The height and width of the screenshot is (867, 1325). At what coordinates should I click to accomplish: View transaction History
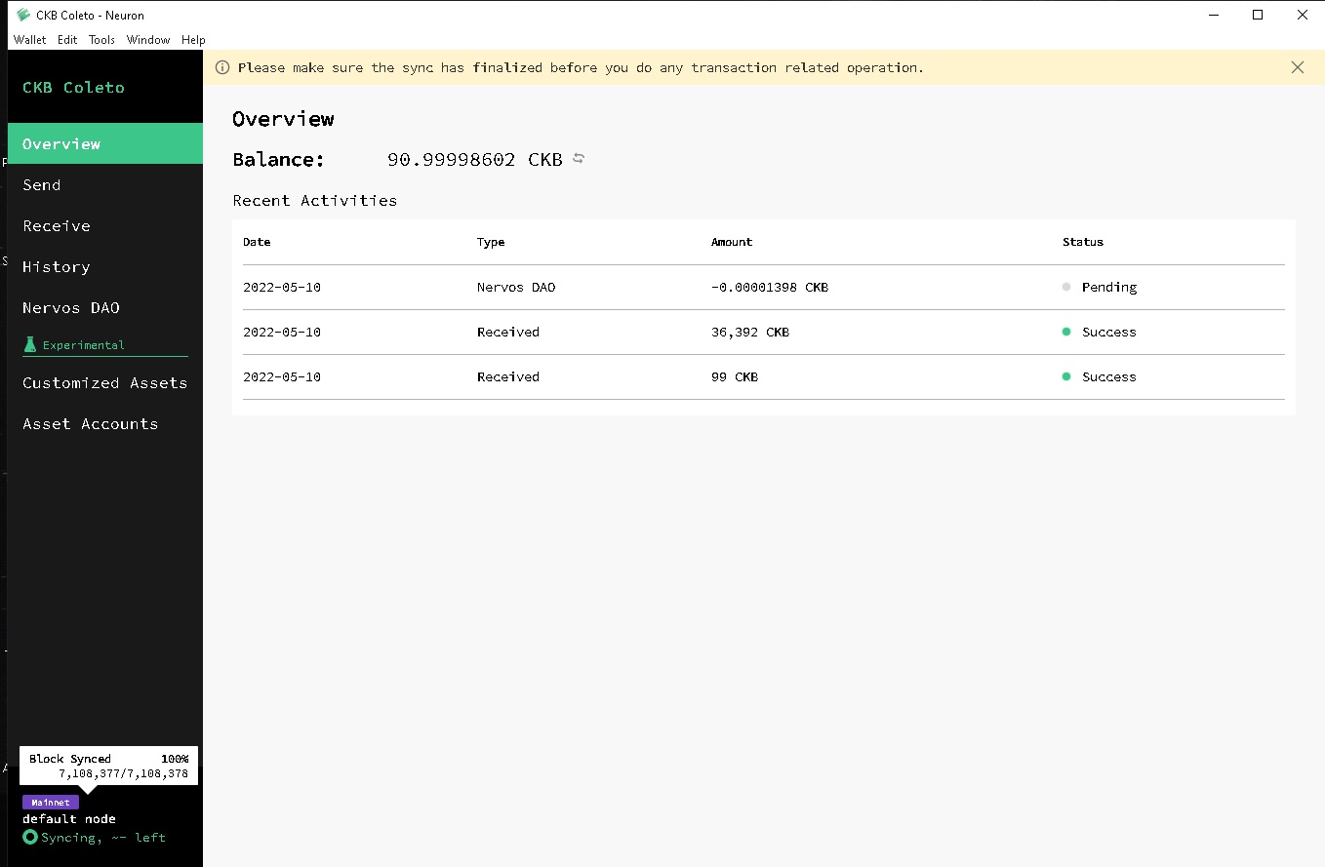[x=56, y=266]
